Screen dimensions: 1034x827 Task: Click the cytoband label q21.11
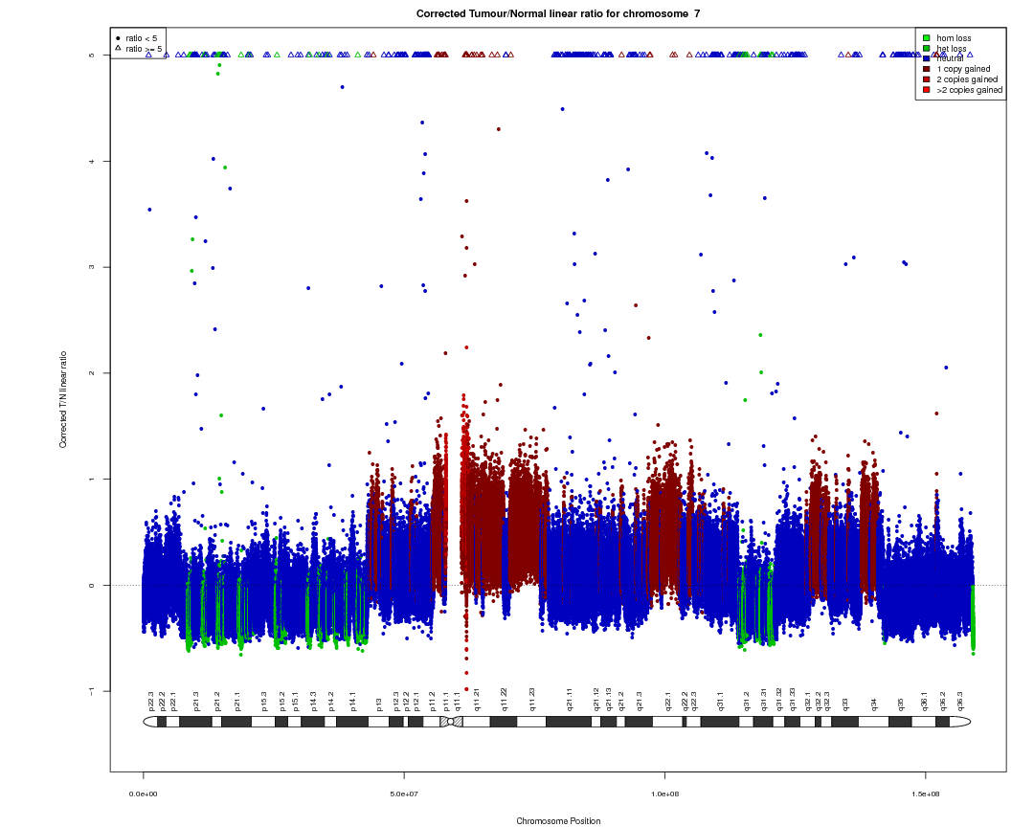coord(570,699)
